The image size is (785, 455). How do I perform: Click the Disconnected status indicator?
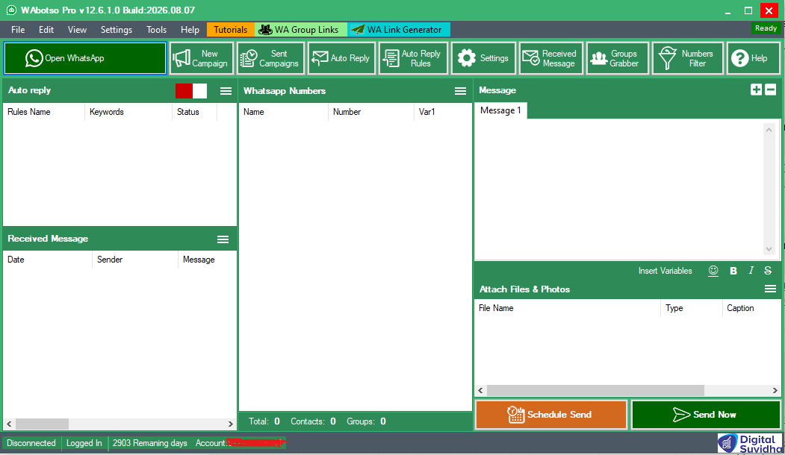click(x=31, y=443)
